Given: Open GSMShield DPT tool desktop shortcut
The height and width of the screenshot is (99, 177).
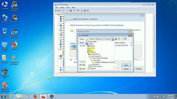Looking at the screenshot, I should (x=14, y=34).
